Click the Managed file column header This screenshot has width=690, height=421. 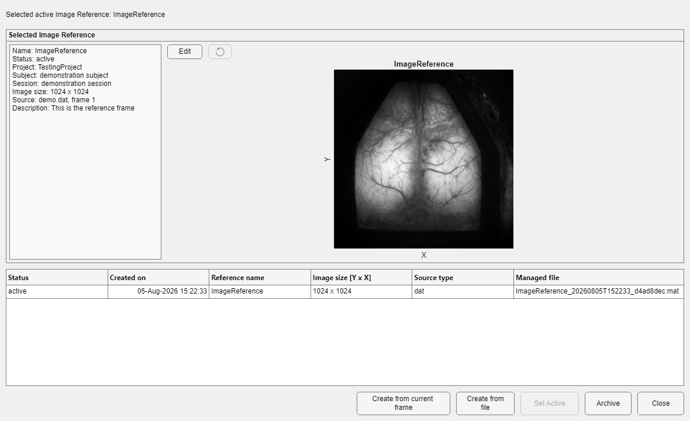(x=598, y=278)
